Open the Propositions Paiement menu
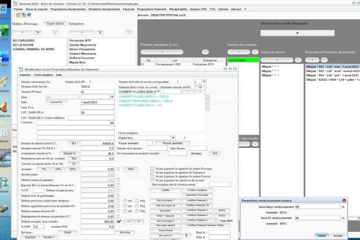 tap(152, 9)
